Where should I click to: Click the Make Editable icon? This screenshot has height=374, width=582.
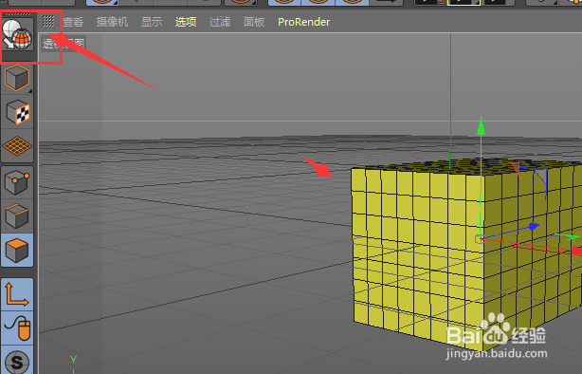[17, 34]
